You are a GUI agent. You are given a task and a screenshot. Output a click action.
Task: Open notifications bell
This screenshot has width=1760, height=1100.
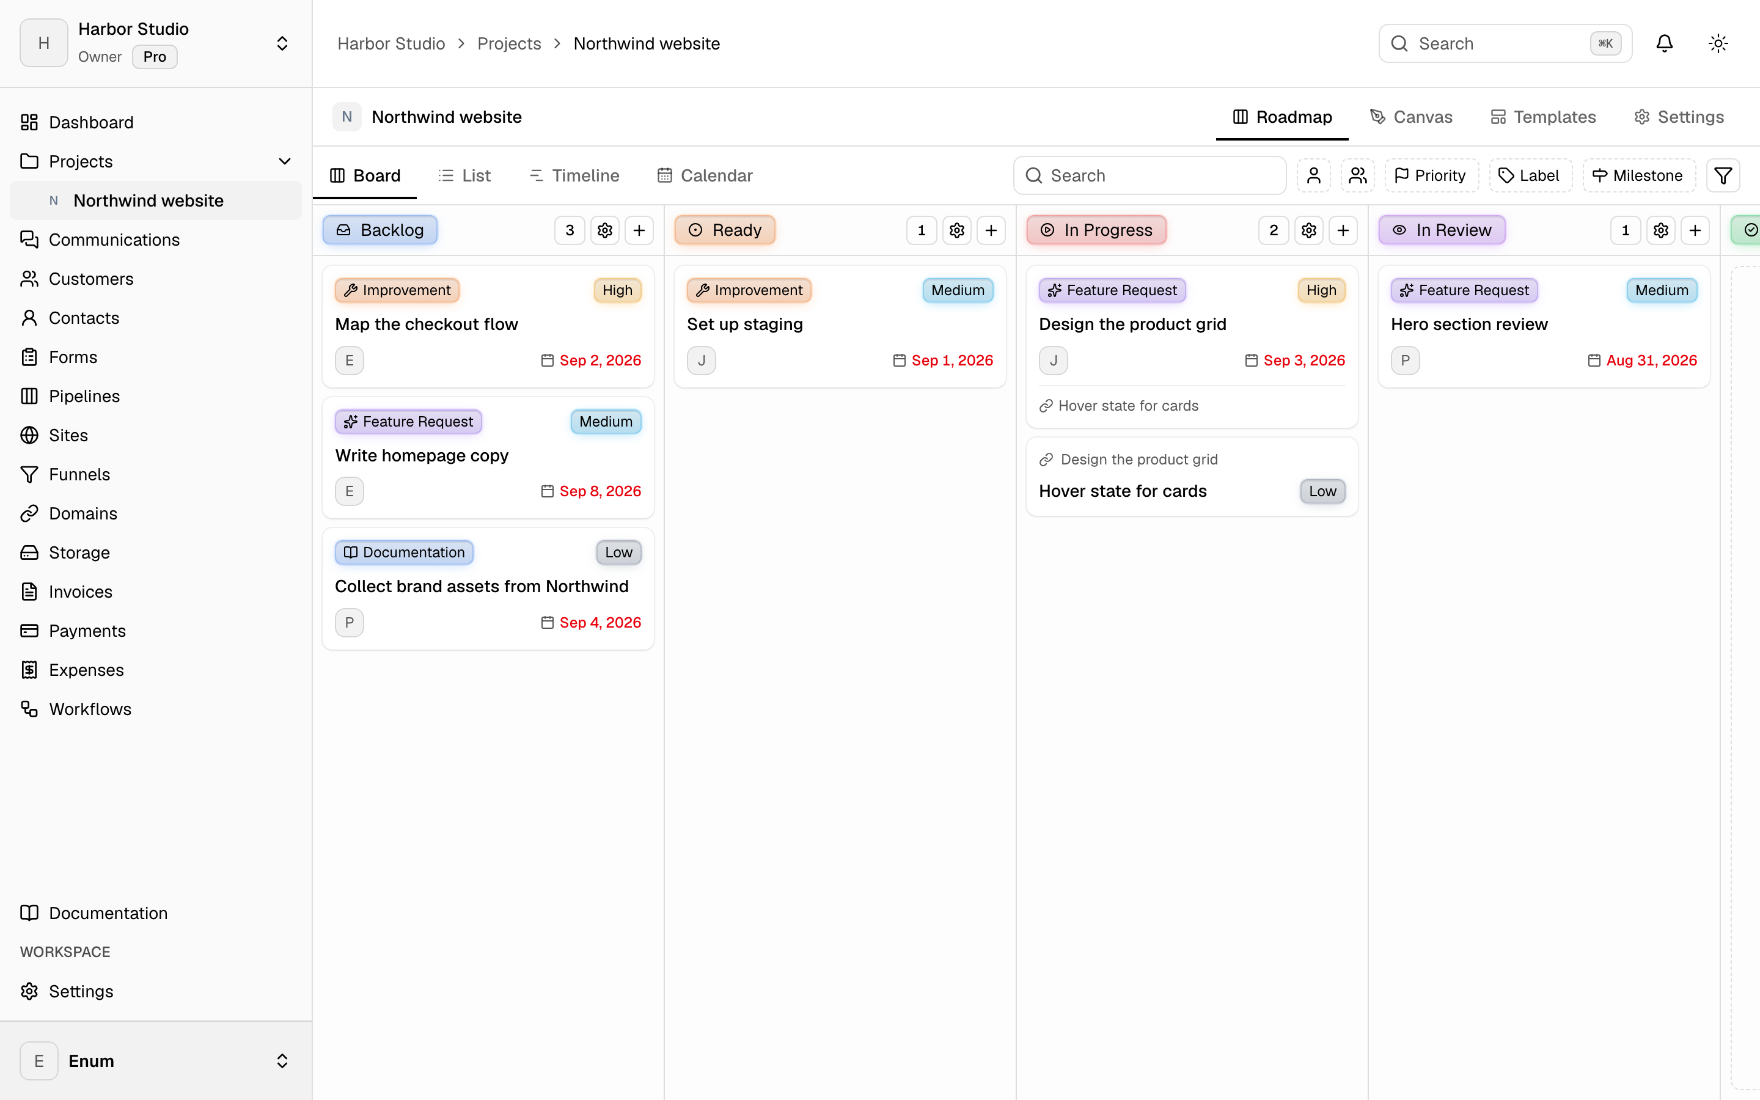[x=1664, y=43]
